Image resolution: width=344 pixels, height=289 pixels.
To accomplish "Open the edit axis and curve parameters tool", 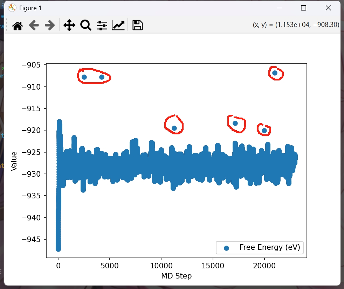I will point(118,25).
